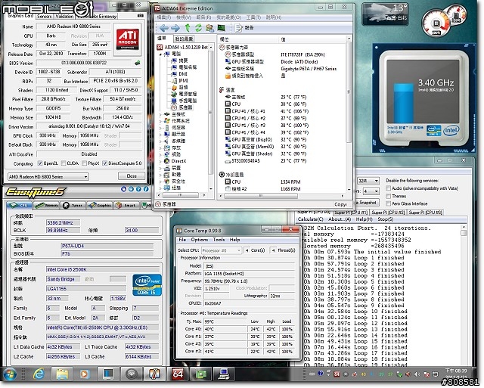
Task: Click EasyTune6 question mark help icon
Action: click(138, 189)
